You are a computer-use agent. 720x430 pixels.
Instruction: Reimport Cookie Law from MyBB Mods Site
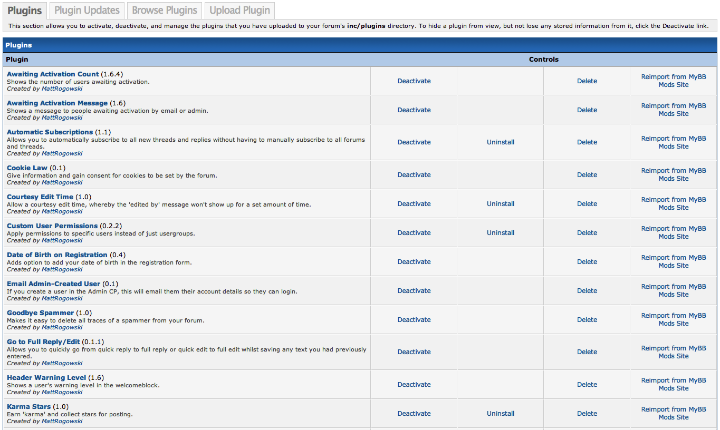(673, 174)
